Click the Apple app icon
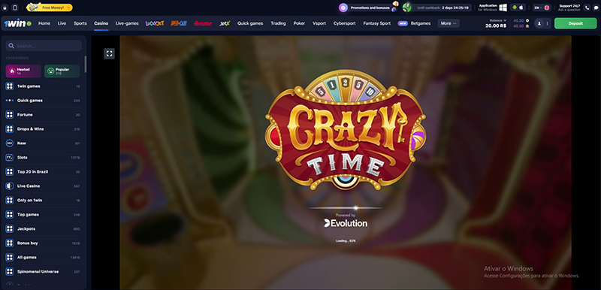Screen dimensions: 601x290 pos(521,8)
